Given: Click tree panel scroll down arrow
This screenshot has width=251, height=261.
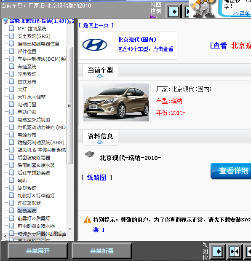Looking at the screenshot, I should 70,229.
